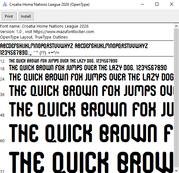Click the '18' size label
Image resolution: width=179 pixels, height=173 pixels.
coord(2,69)
